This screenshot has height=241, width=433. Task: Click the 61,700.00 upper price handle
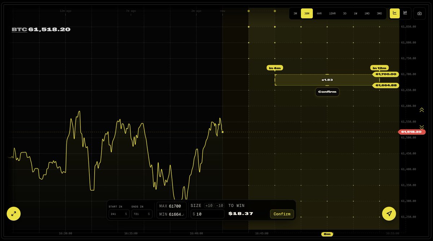tap(385, 74)
